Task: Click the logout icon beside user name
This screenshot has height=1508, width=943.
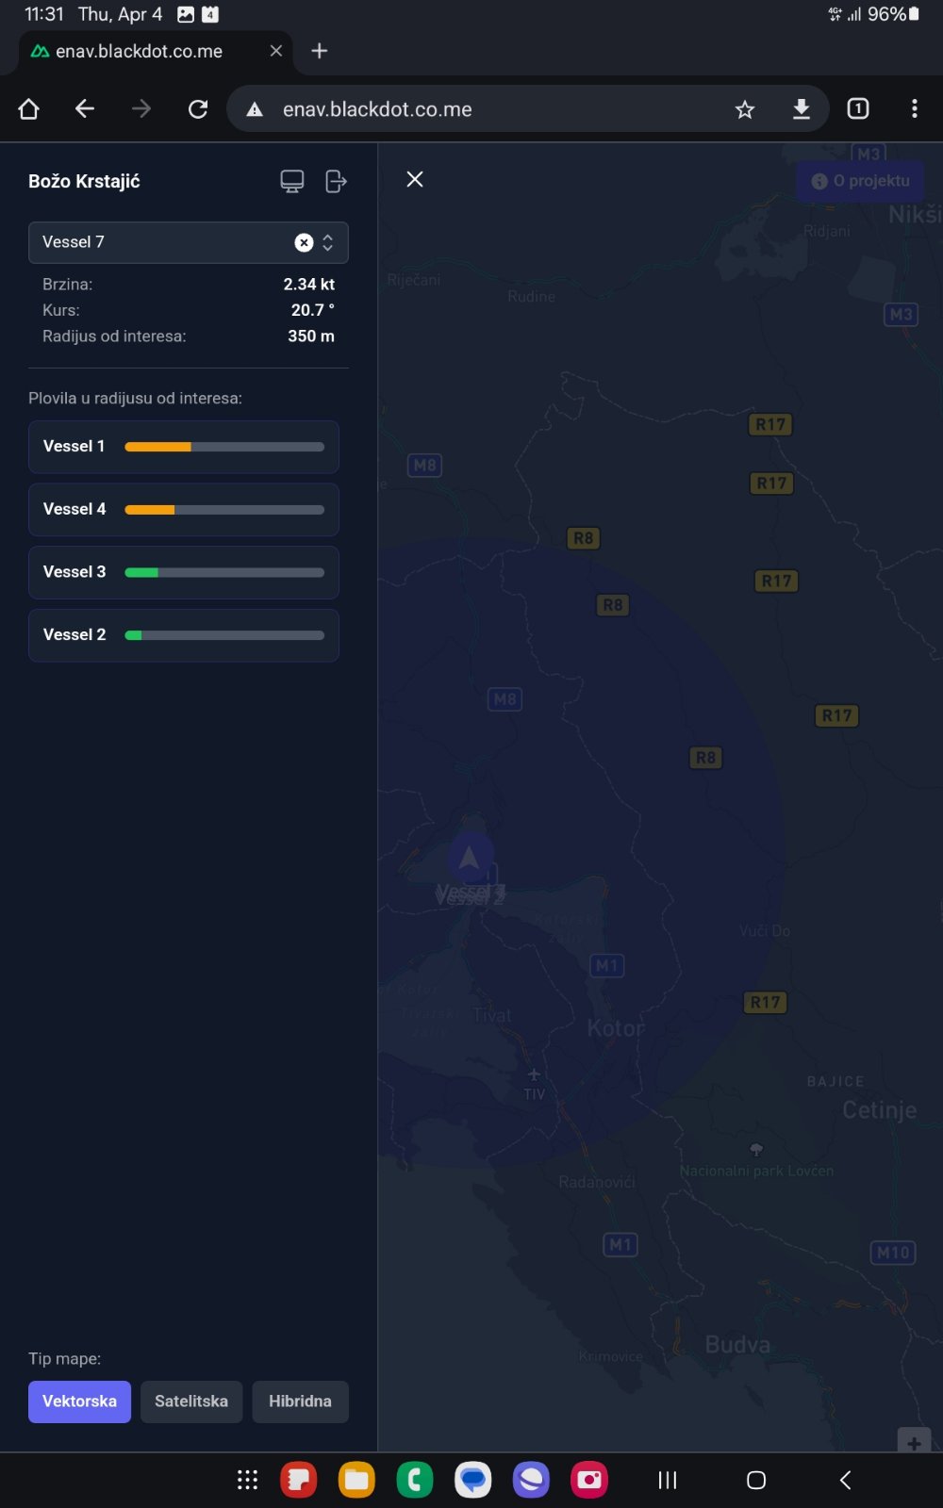Action: [336, 181]
